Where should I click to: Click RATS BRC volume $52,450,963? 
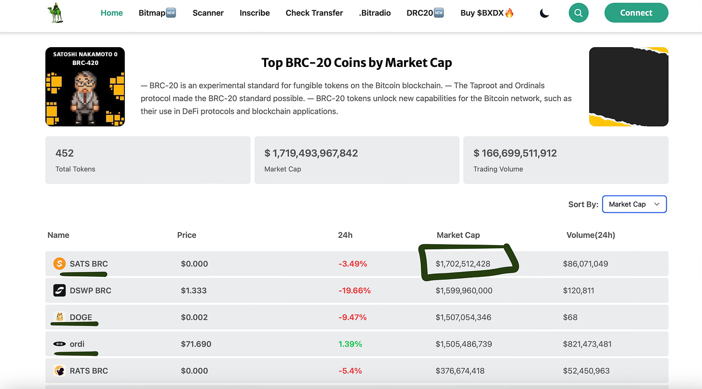586,371
